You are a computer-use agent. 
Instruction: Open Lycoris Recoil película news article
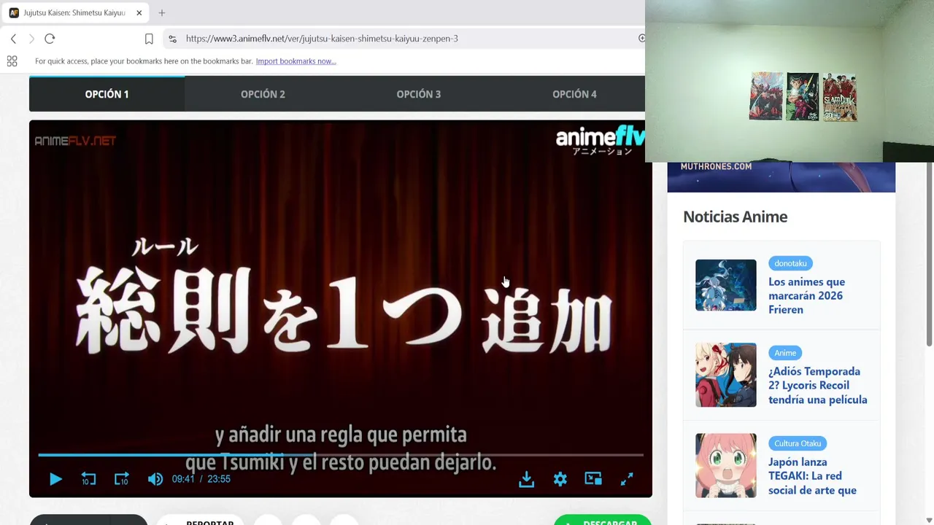pos(817,386)
